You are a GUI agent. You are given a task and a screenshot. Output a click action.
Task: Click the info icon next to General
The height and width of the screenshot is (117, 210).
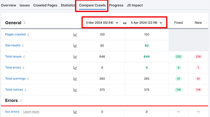(x=25, y=23)
